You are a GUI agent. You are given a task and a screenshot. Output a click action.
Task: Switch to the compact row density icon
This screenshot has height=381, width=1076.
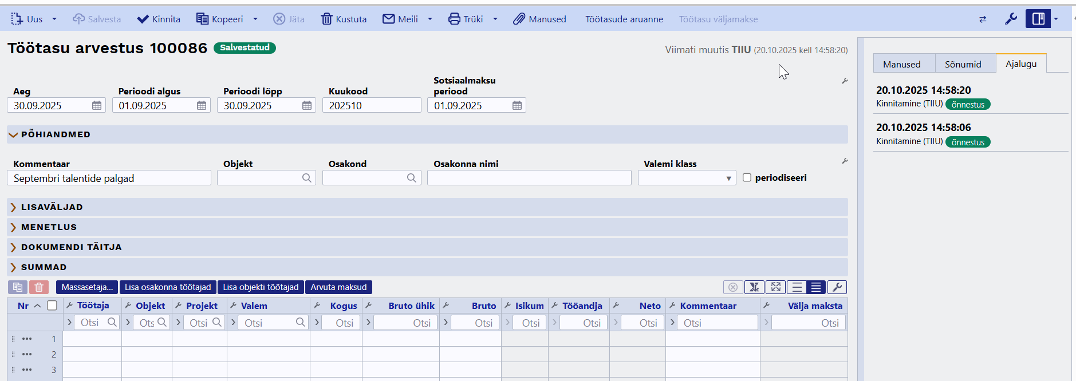[x=816, y=287]
